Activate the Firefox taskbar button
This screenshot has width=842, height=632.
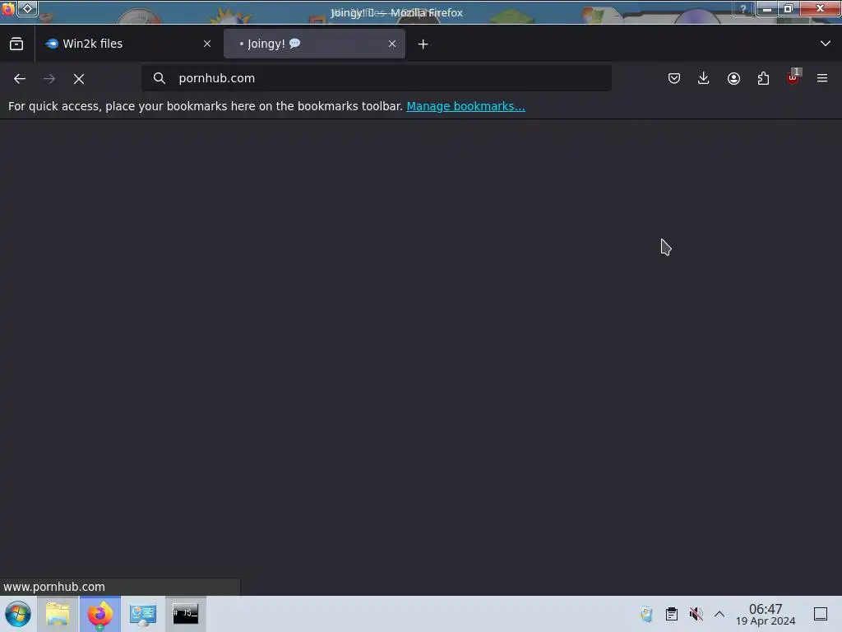coord(100,614)
